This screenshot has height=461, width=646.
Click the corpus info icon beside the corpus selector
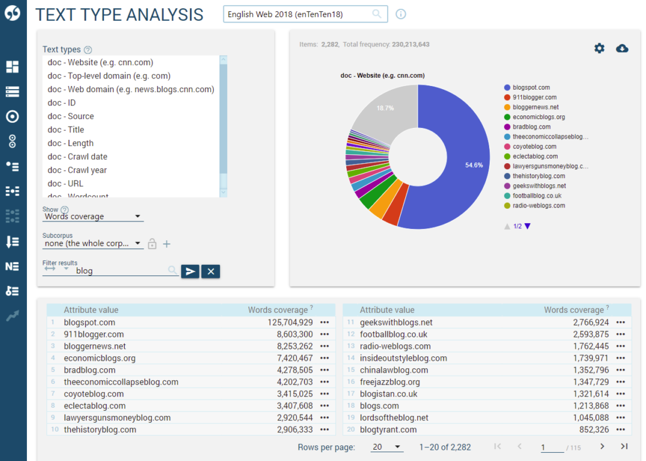coord(401,14)
